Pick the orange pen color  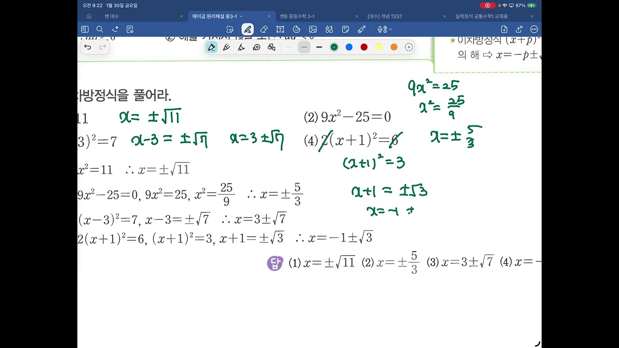pos(394,47)
